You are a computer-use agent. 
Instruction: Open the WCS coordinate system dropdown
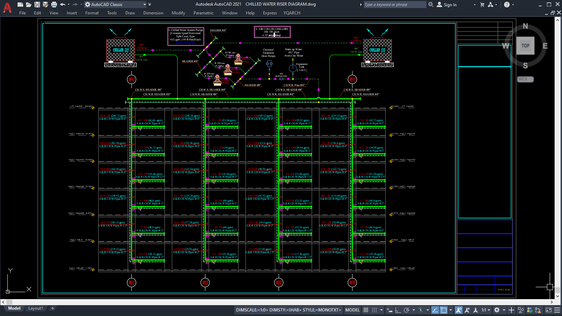click(x=525, y=79)
